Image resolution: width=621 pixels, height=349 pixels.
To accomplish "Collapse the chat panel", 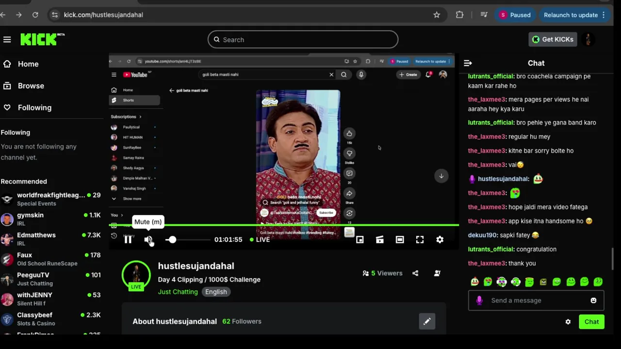I will tap(468, 63).
